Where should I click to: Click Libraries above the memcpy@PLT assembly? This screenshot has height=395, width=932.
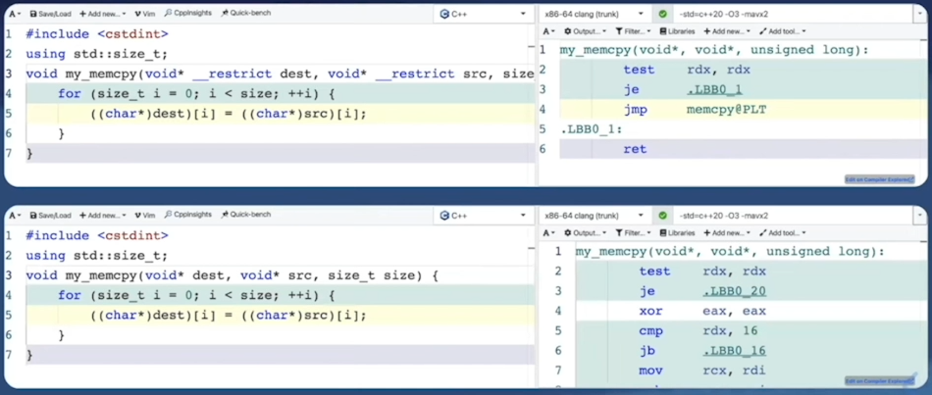676,31
